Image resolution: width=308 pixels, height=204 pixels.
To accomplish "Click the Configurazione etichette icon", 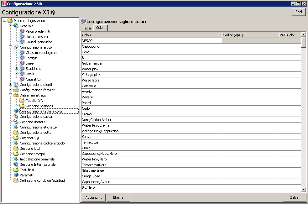I will 16,127.
